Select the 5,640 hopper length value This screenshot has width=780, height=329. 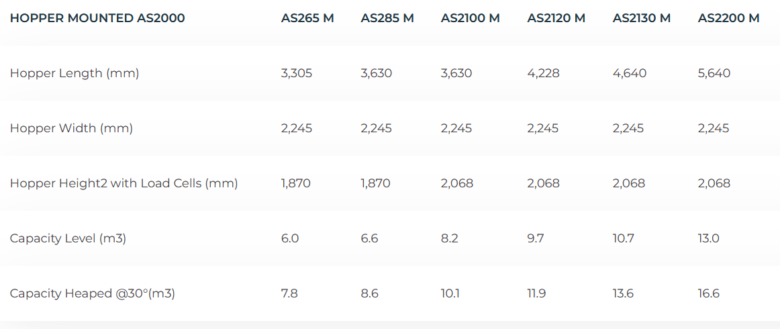[x=714, y=73]
